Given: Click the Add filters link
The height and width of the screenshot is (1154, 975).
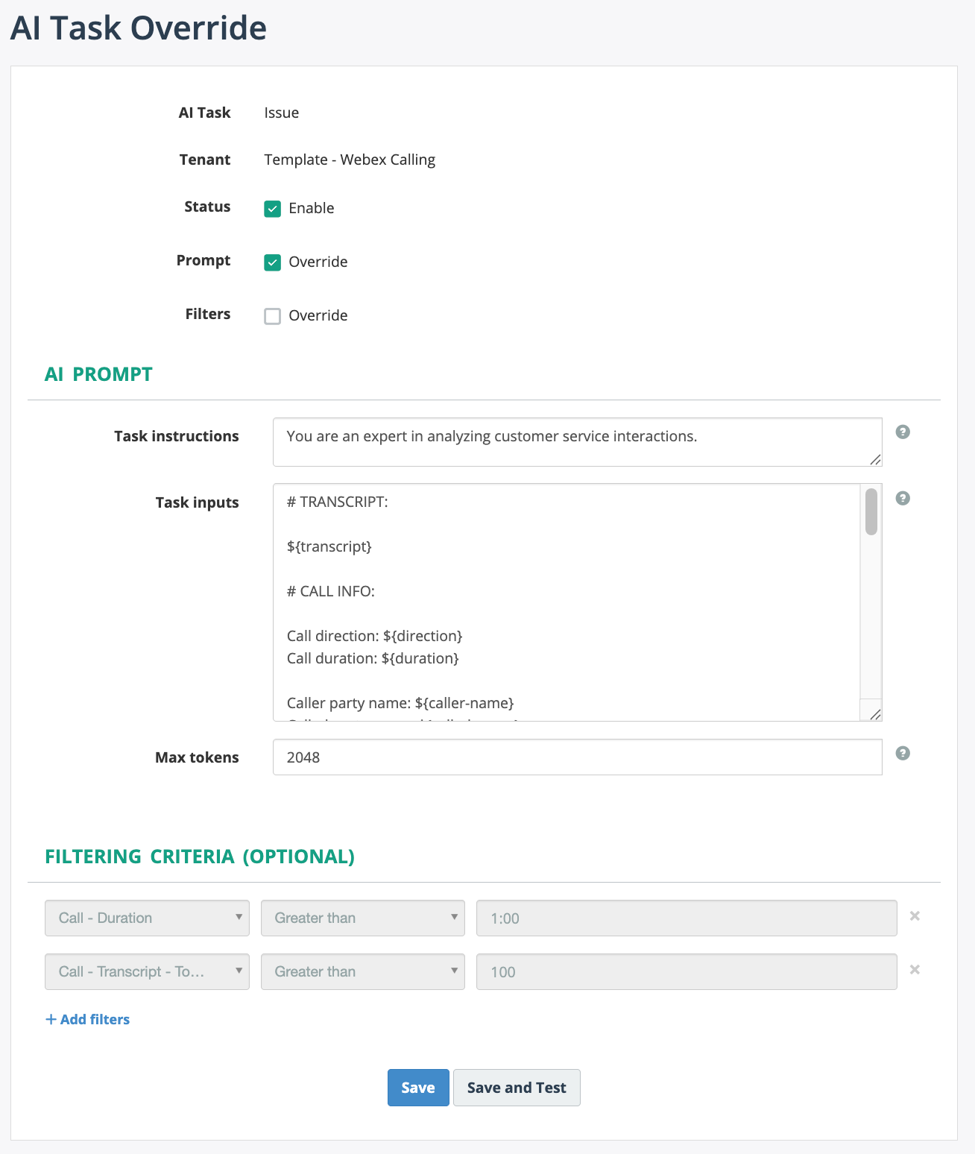Looking at the screenshot, I should click(x=88, y=1019).
